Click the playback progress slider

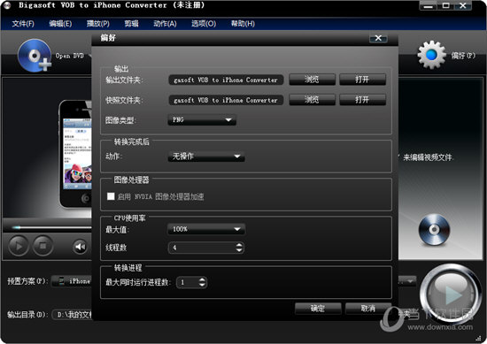click(51, 227)
